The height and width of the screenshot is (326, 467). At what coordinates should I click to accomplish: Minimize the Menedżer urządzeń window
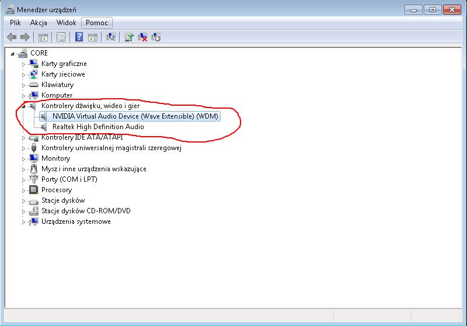click(x=413, y=10)
